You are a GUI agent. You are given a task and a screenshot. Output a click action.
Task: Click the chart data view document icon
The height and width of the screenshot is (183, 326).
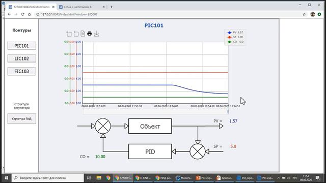click(x=83, y=34)
